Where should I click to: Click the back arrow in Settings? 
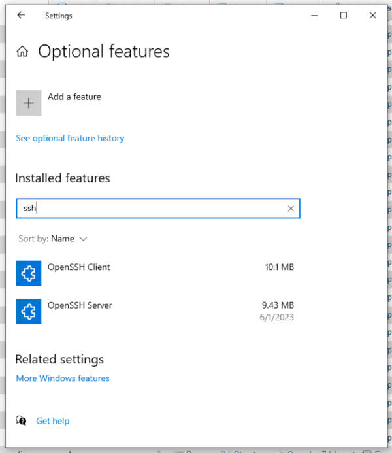click(x=21, y=16)
